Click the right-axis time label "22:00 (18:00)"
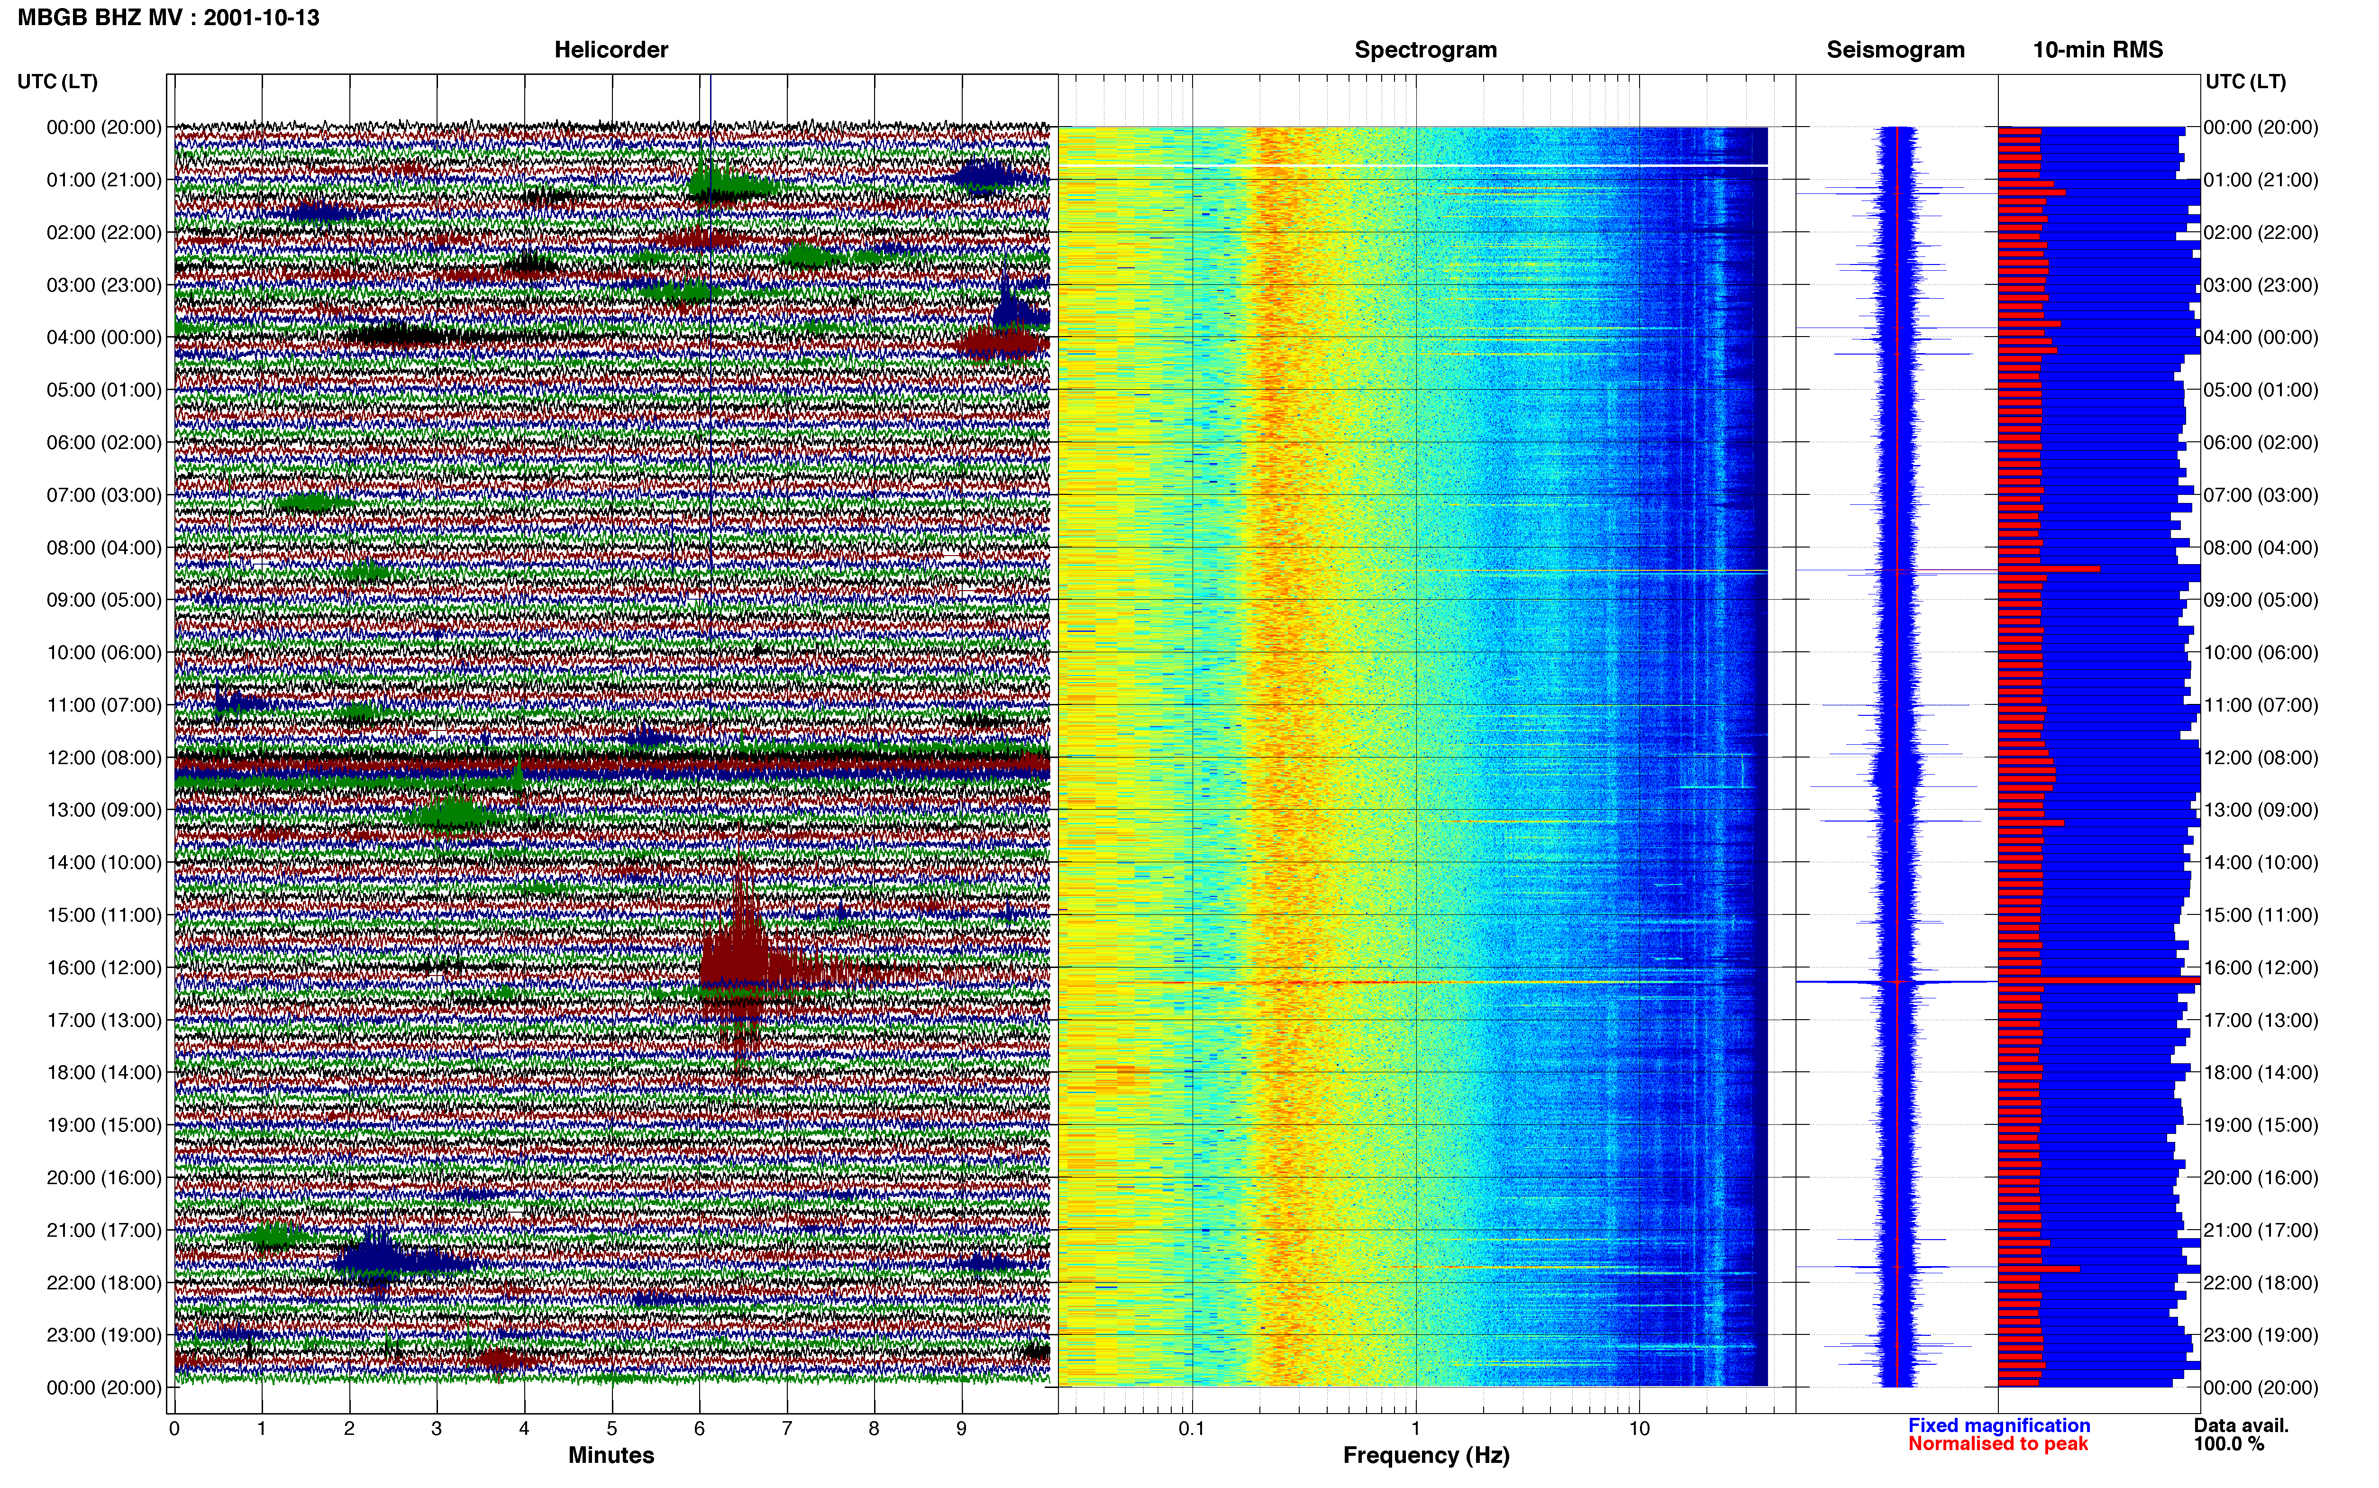 click(2261, 1282)
